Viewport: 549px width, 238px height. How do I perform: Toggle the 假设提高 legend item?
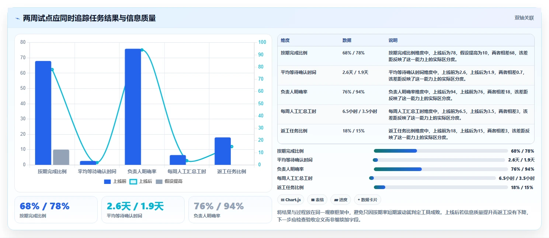169,181
